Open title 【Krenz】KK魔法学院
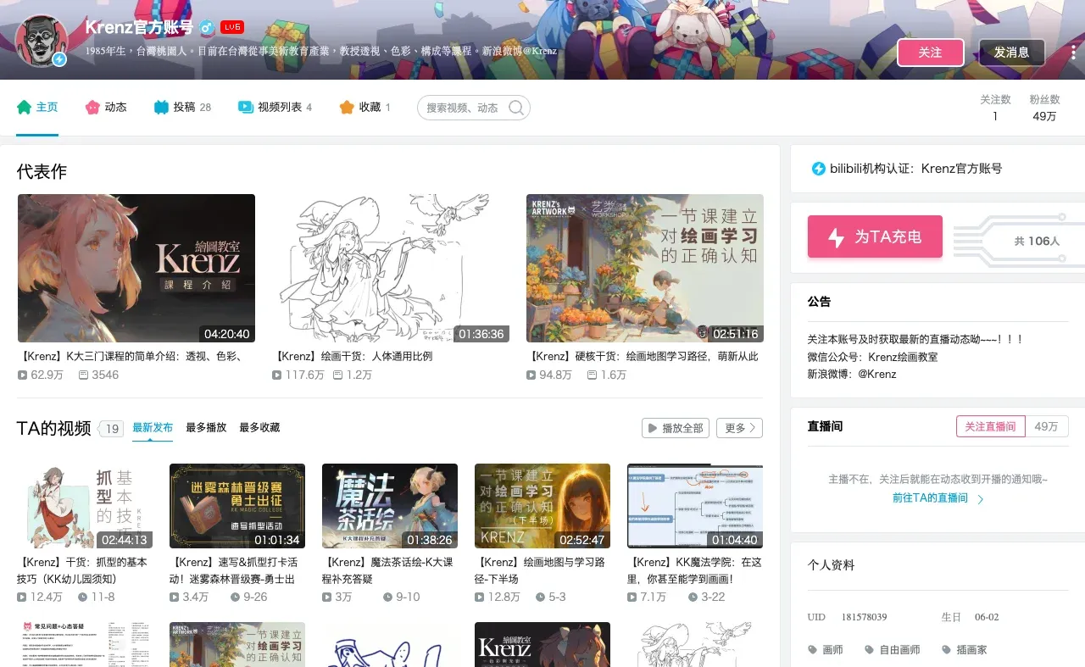Screen dimensions: 1085x667 [695, 570]
